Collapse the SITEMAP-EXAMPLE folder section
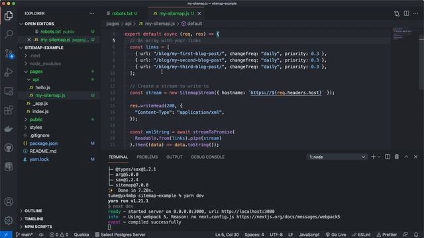 pos(44,48)
